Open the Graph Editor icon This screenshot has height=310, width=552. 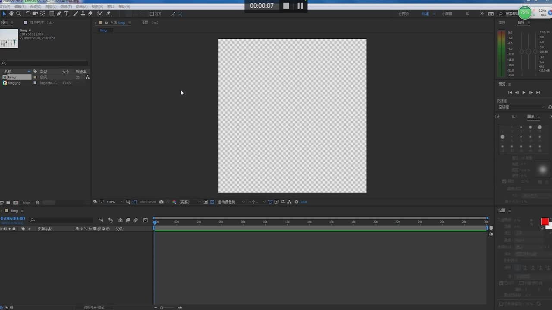pyautogui.click(x=145, y=220)
